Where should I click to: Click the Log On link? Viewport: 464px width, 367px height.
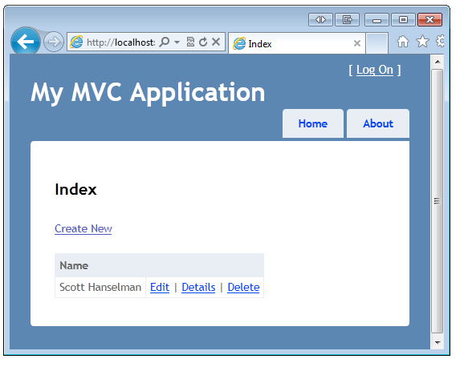click(x=375, y=70)
